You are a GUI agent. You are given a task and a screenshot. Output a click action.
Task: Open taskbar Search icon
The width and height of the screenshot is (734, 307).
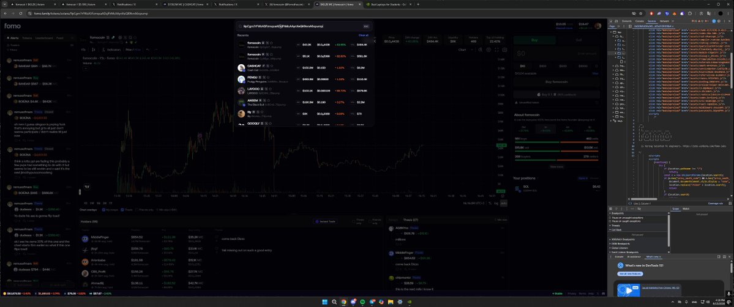(334, 302)
